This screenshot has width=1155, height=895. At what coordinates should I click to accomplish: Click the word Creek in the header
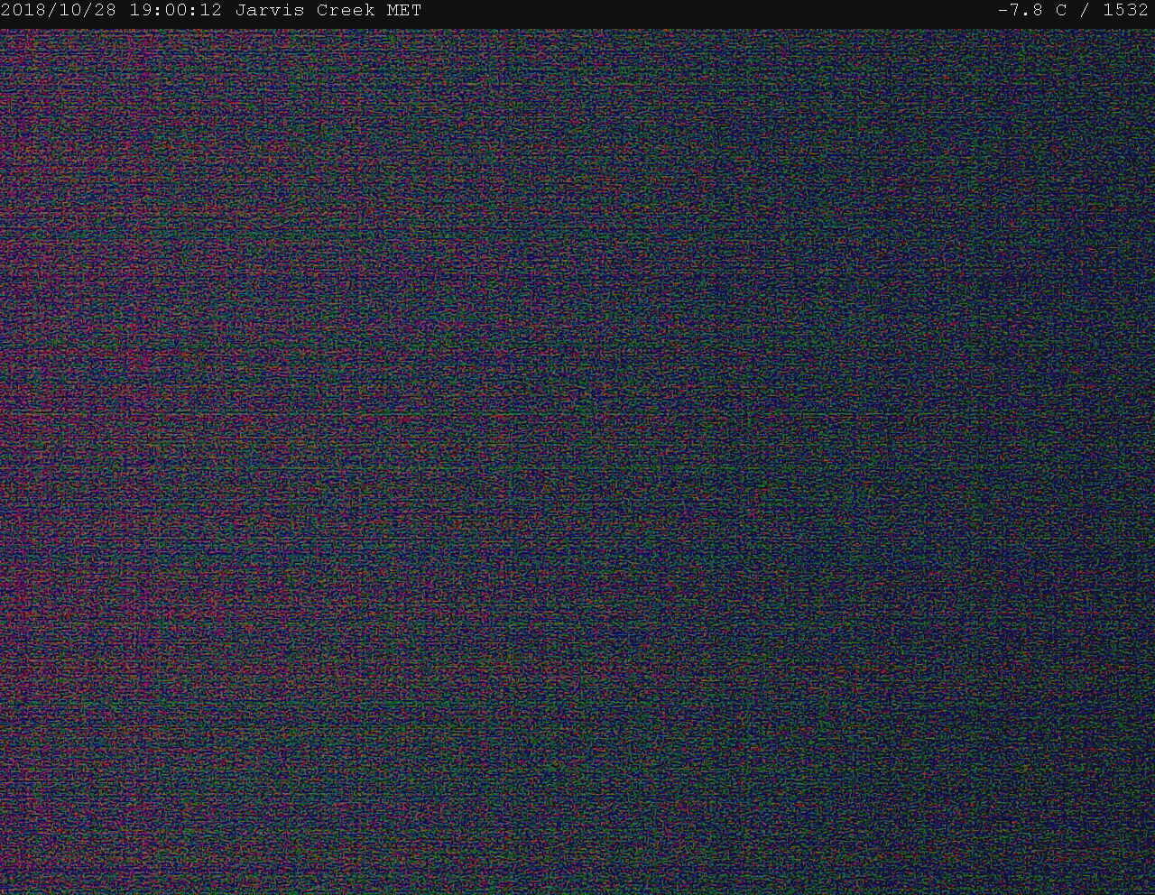[x=345, y=11]
